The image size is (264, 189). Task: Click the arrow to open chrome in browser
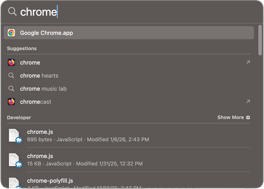248,62
